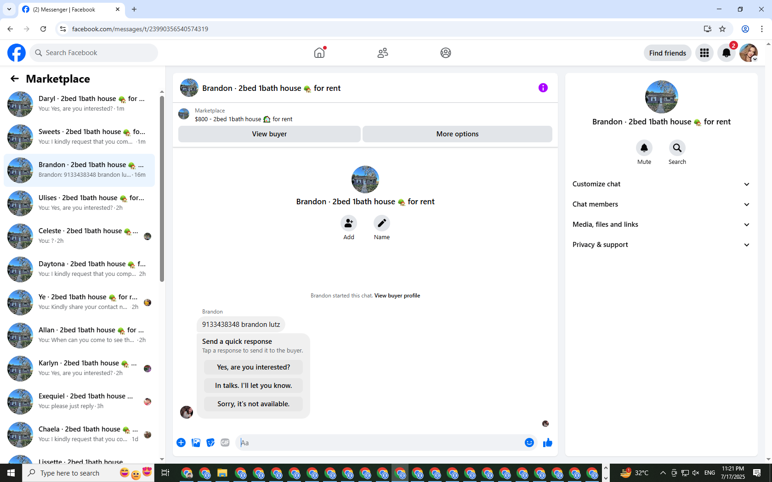Open more actions plus icon in composer
Screen dimensions: 772x482
pos(181,443)
